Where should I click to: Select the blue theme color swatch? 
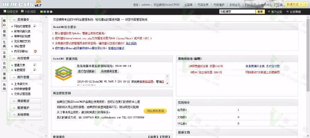[45, 12]
